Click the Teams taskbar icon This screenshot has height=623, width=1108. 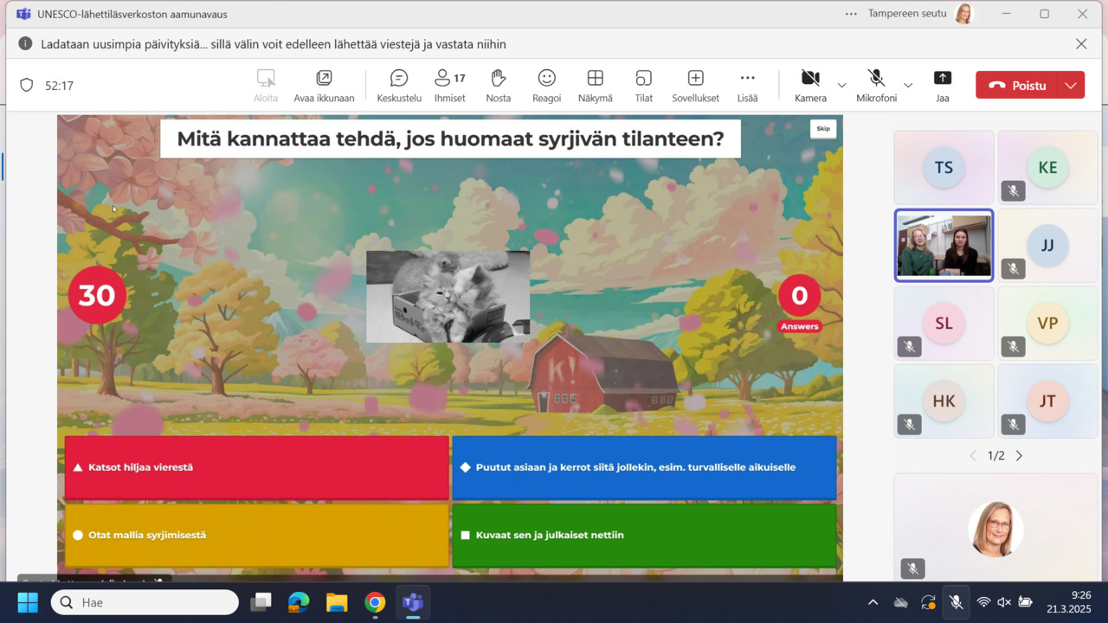[413, 602]
